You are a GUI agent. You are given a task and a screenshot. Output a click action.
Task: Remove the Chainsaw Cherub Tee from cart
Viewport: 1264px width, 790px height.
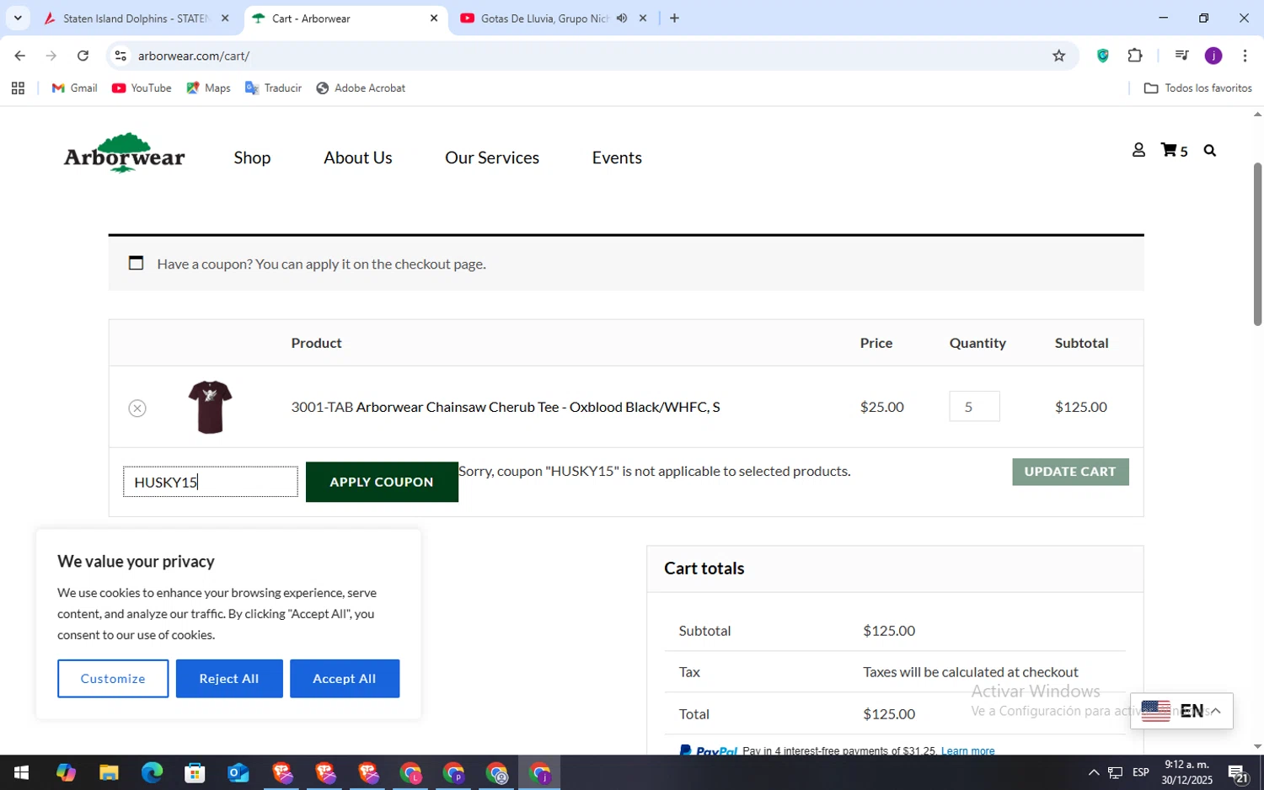(x=137, y=408)
